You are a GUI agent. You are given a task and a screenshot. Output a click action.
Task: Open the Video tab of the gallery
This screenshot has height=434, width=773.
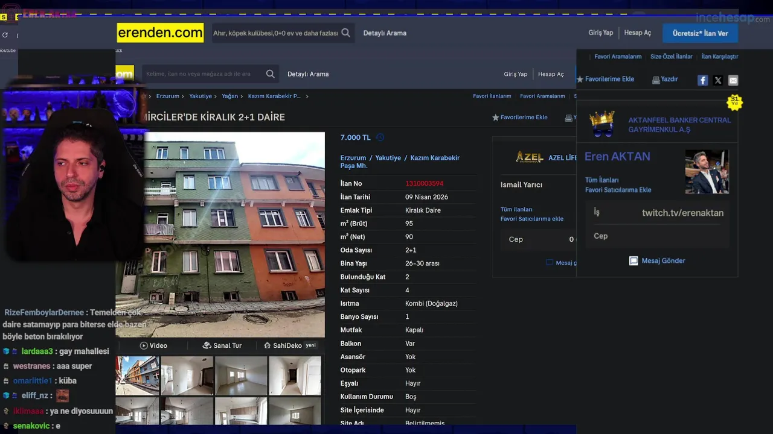(153, 345)
